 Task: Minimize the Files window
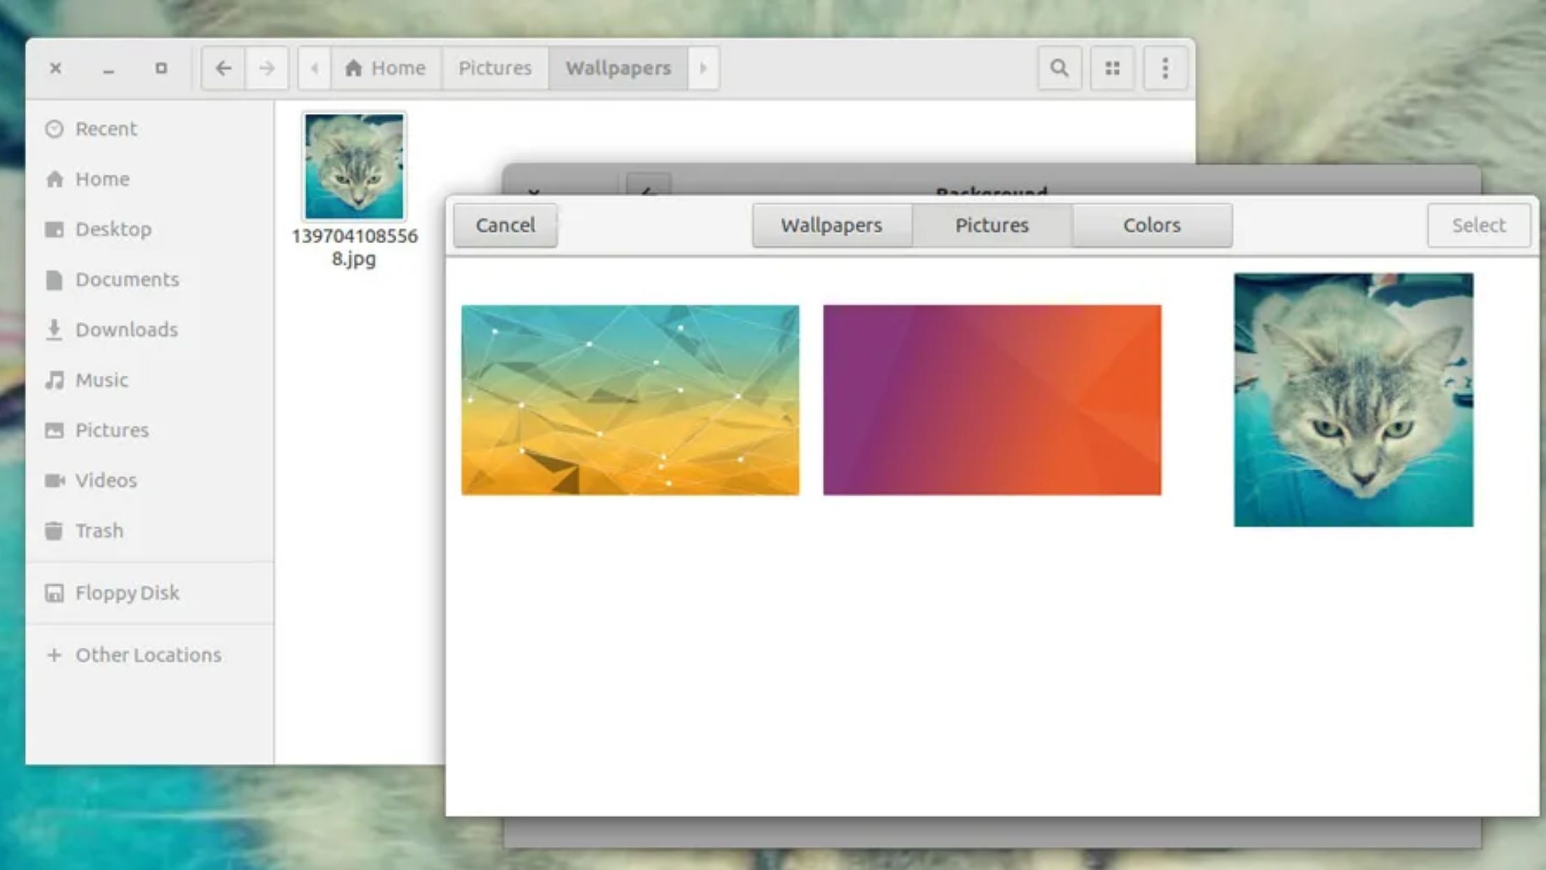[108, 69]
